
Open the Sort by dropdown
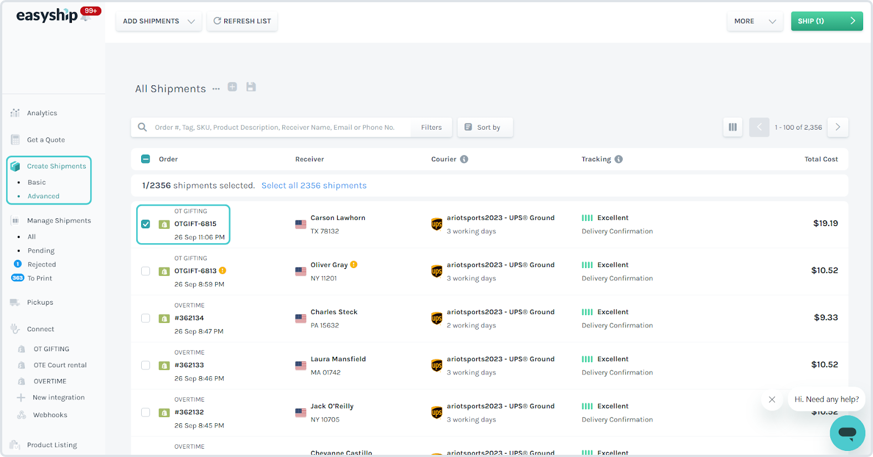(485, 127)
